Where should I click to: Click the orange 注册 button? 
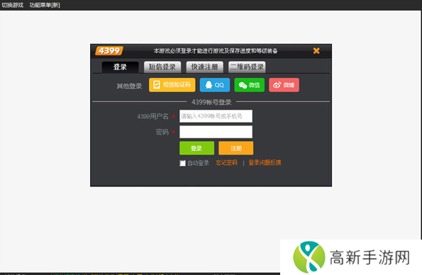(235, 148)
